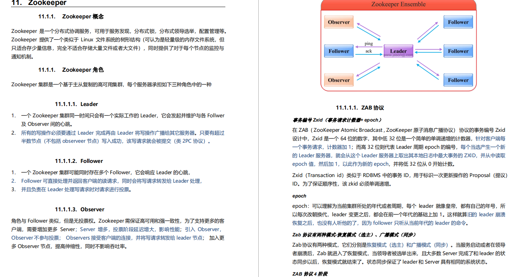This screenshot has width=512, height=277.
Task: Click line starting "Zookeeper 是一个分布式协调服务"
Action: tap(119, 31)
